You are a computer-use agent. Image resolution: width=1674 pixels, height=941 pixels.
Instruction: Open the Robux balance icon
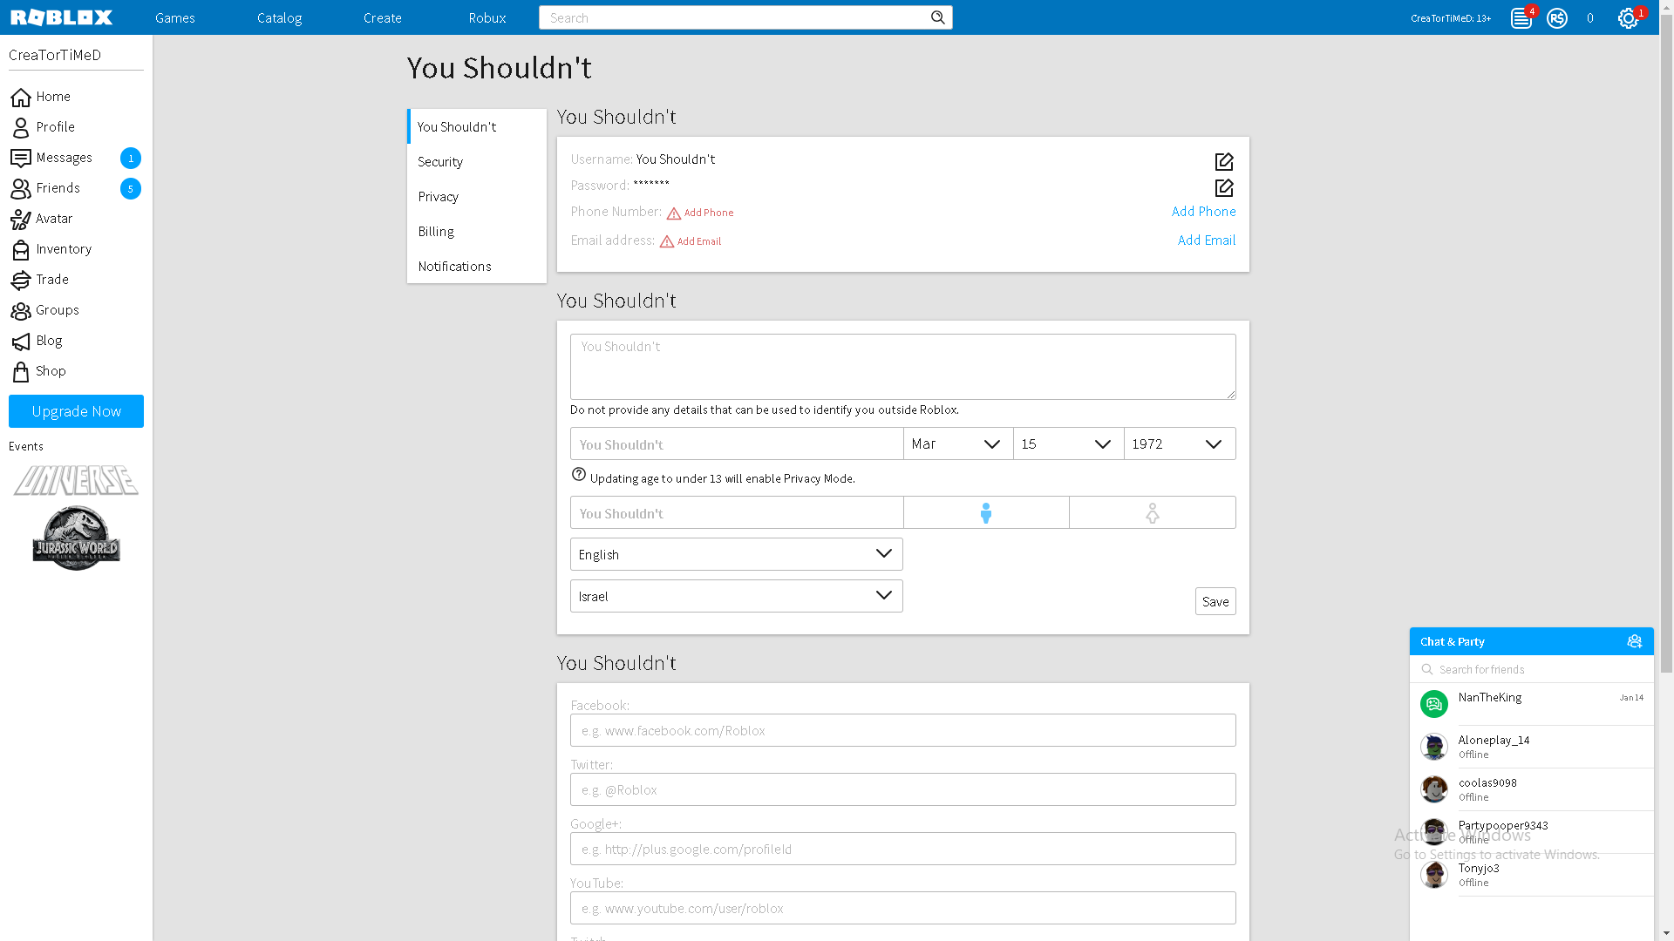(x=1557, y=18)
